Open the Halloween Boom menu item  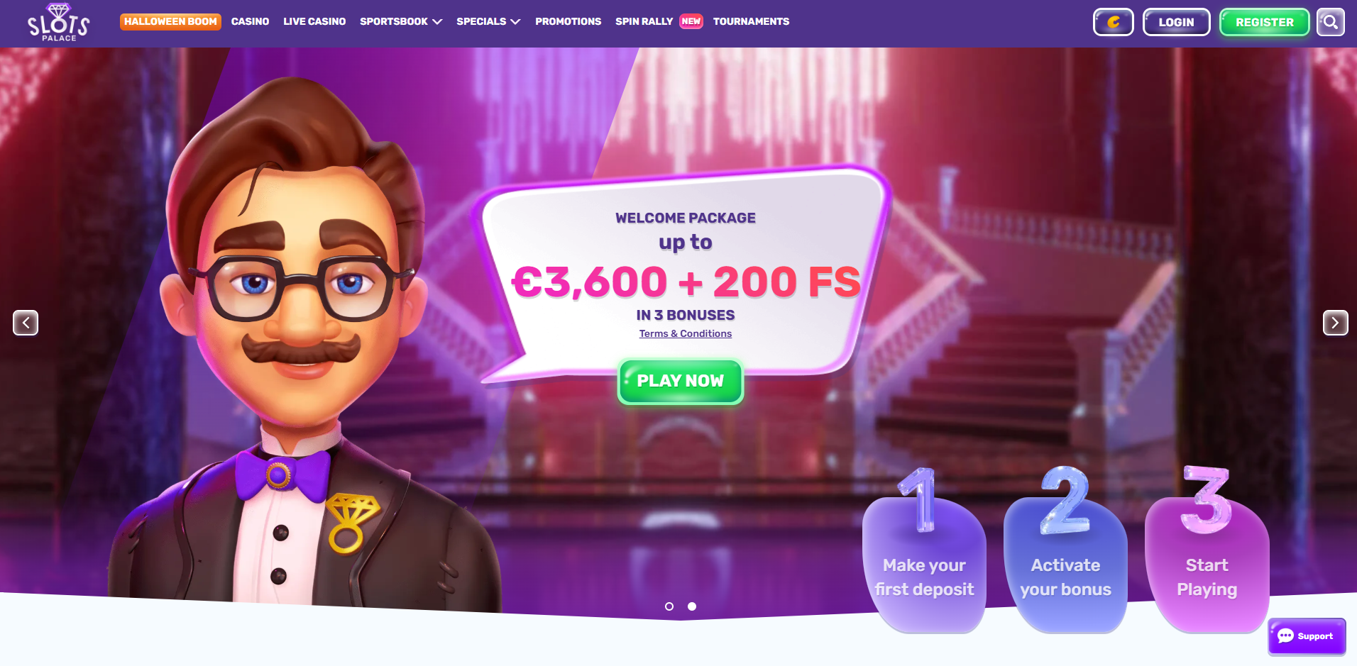(170, 21)
